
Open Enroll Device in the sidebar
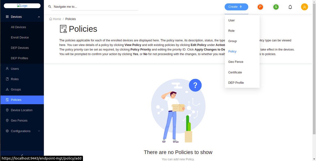point(20,38)
